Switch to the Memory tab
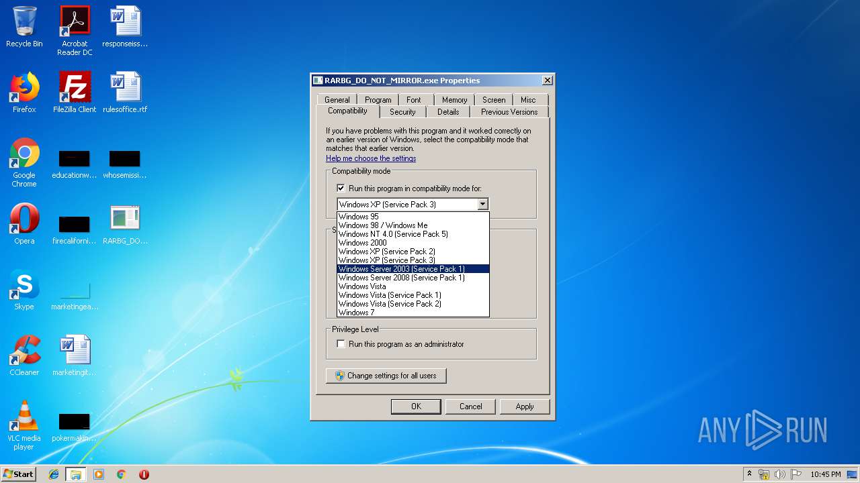Image resolution: width=860 pixels, height=483 pixels. pyautogui.click(x=454, y=100)
